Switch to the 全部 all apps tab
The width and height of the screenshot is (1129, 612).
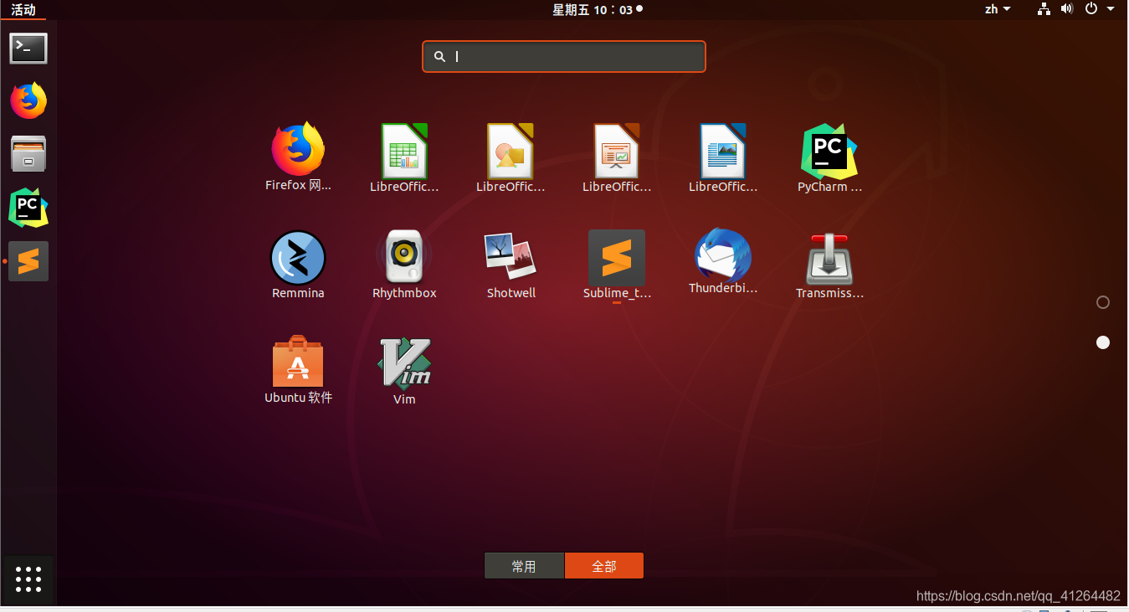pos(604,566)
